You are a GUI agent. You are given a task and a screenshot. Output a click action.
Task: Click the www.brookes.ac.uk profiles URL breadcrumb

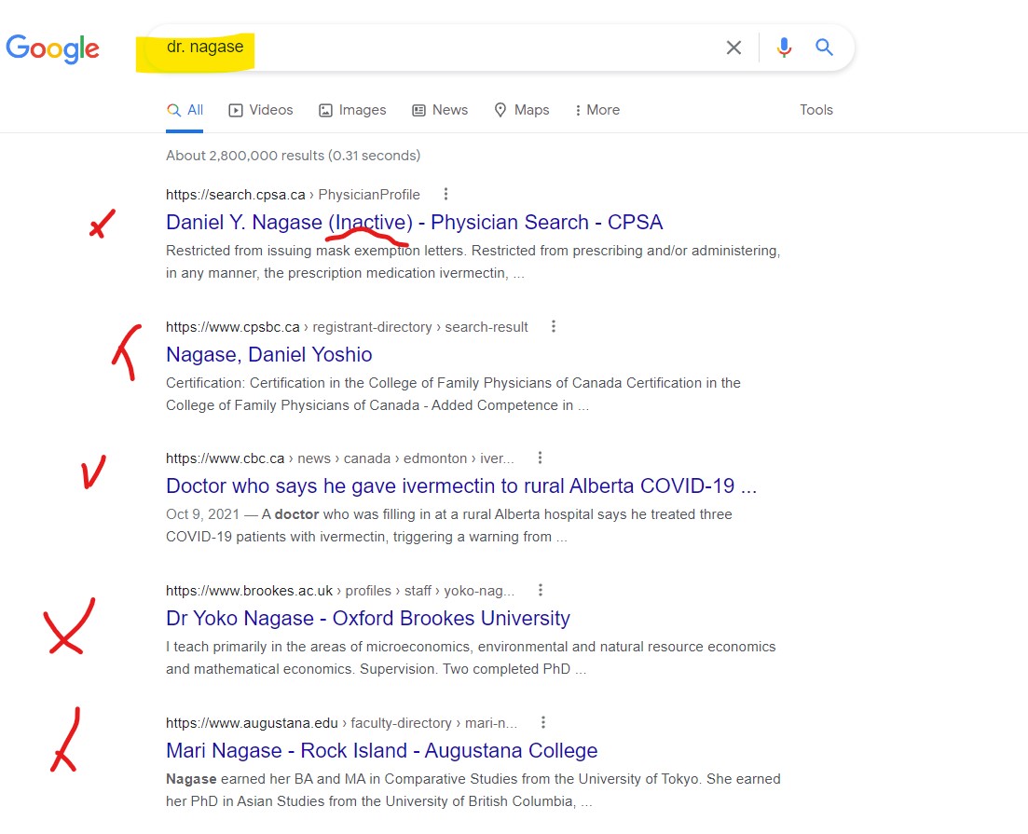coord(340,591)
